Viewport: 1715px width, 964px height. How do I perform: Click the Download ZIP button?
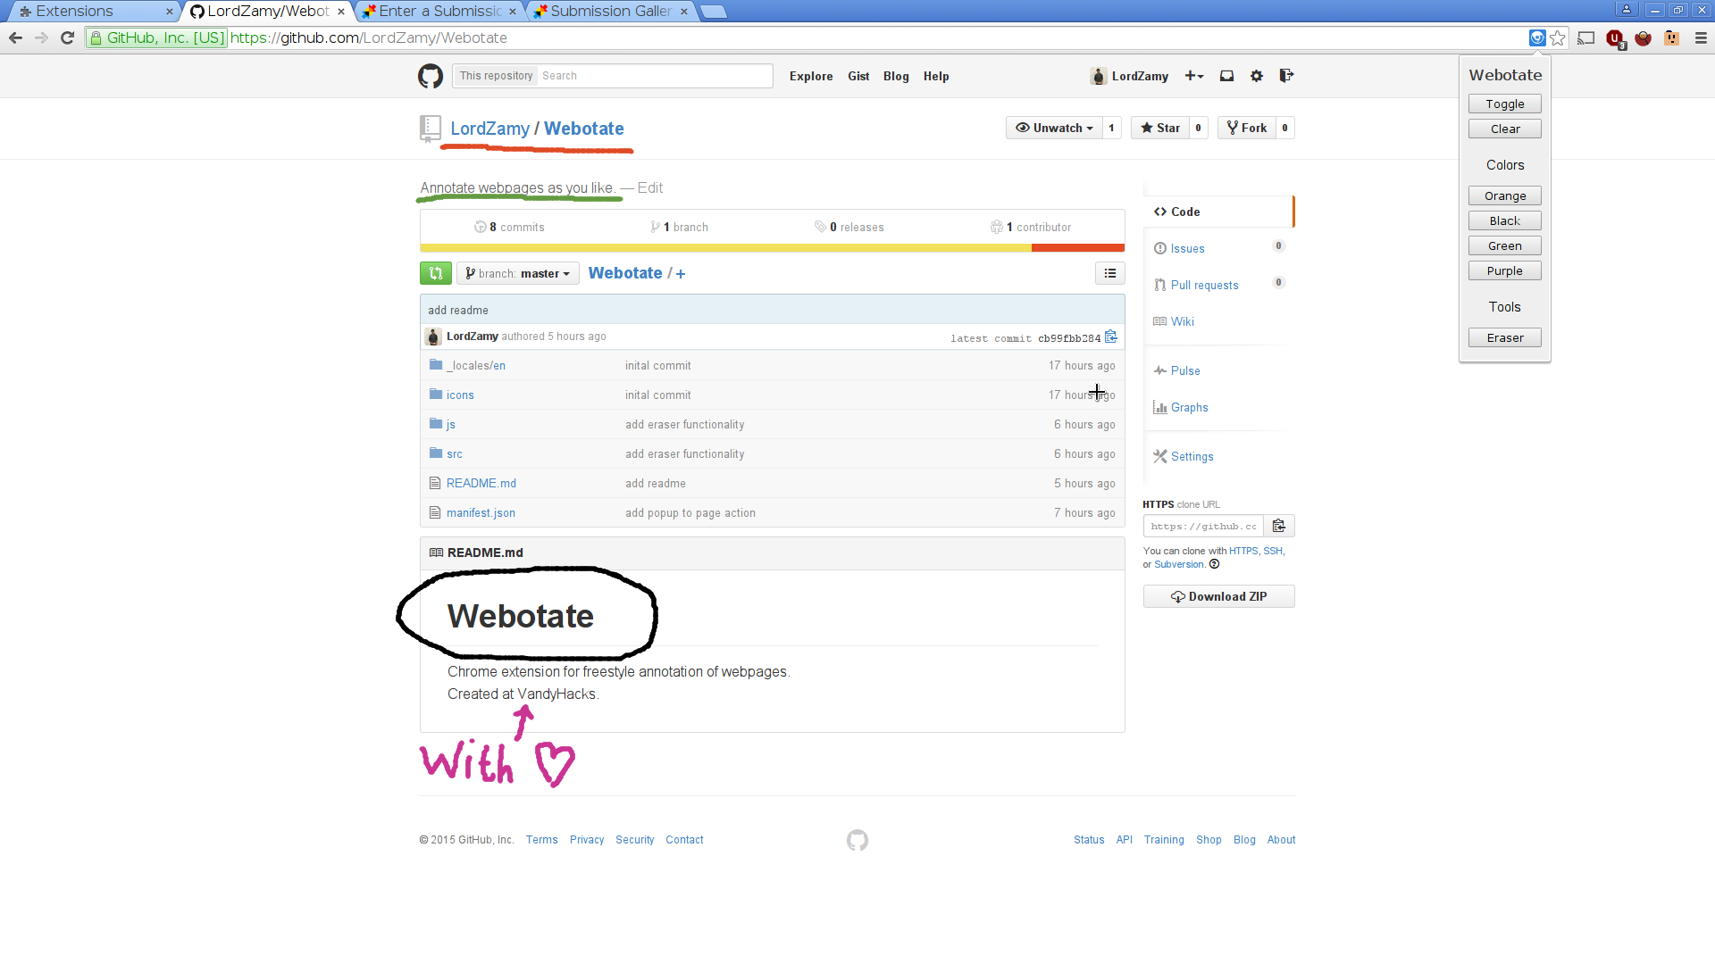coord(1218,596)
